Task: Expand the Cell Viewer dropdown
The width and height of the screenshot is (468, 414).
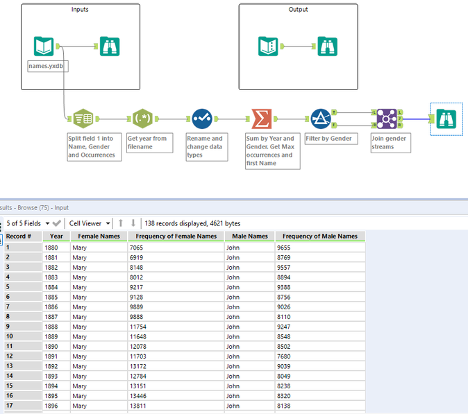Action: 90,223
